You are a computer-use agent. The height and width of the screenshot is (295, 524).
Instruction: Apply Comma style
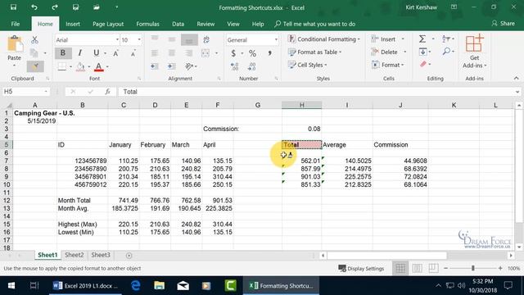[x=269, y=52]
